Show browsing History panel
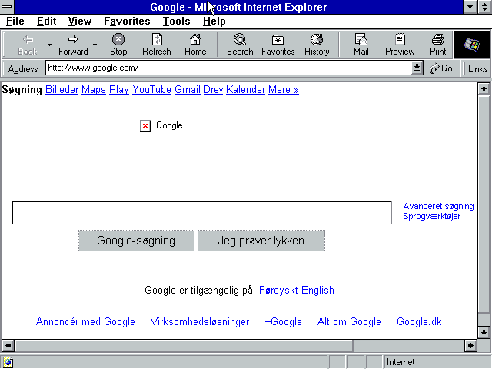 coord(317,45)
